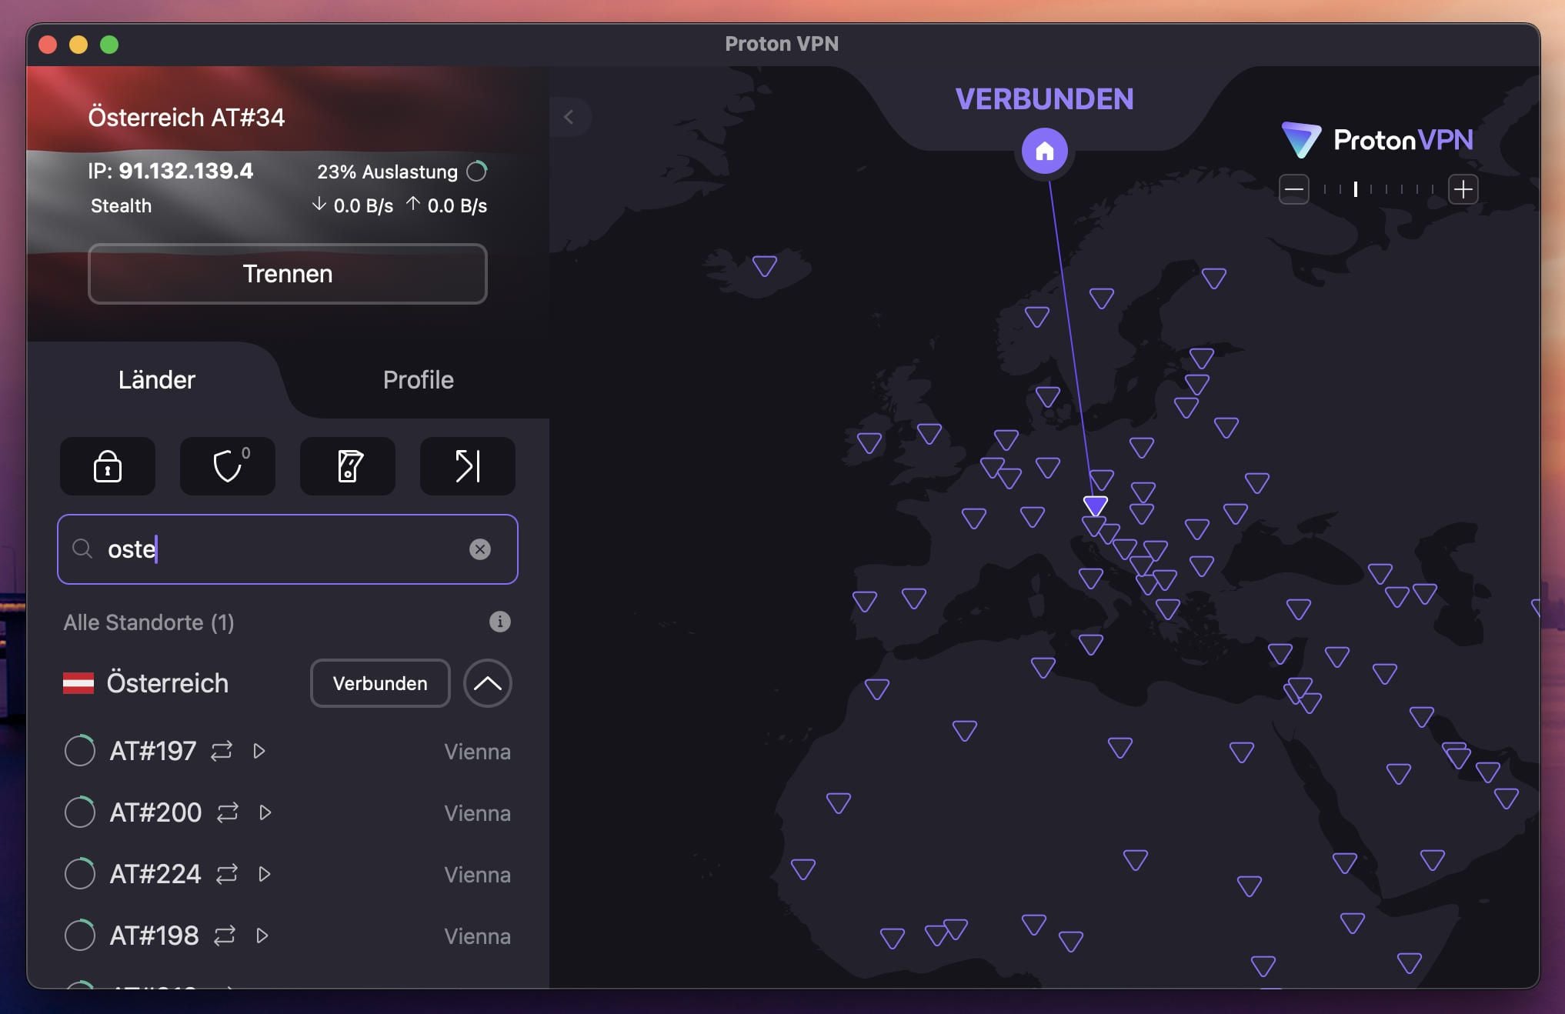Viewport: 1565px width, 1014px height.
Task: Click the Verbunden button for Österreich
Action: 380,683
